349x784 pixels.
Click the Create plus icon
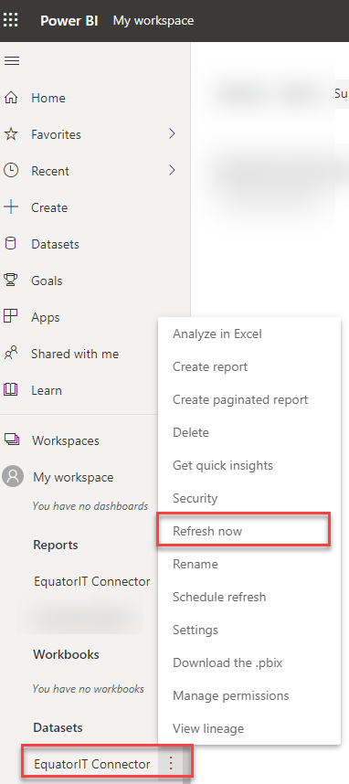(10, 207)
